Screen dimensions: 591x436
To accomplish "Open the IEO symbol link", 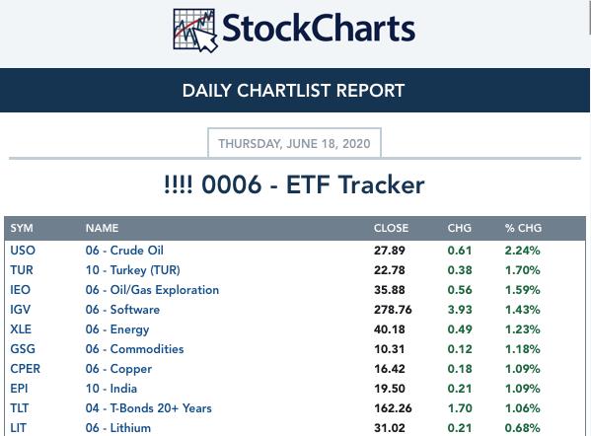I will tap(20, 290).
